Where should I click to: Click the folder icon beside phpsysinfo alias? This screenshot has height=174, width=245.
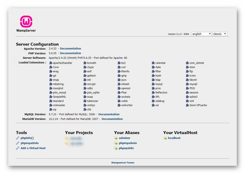(116, 148)
